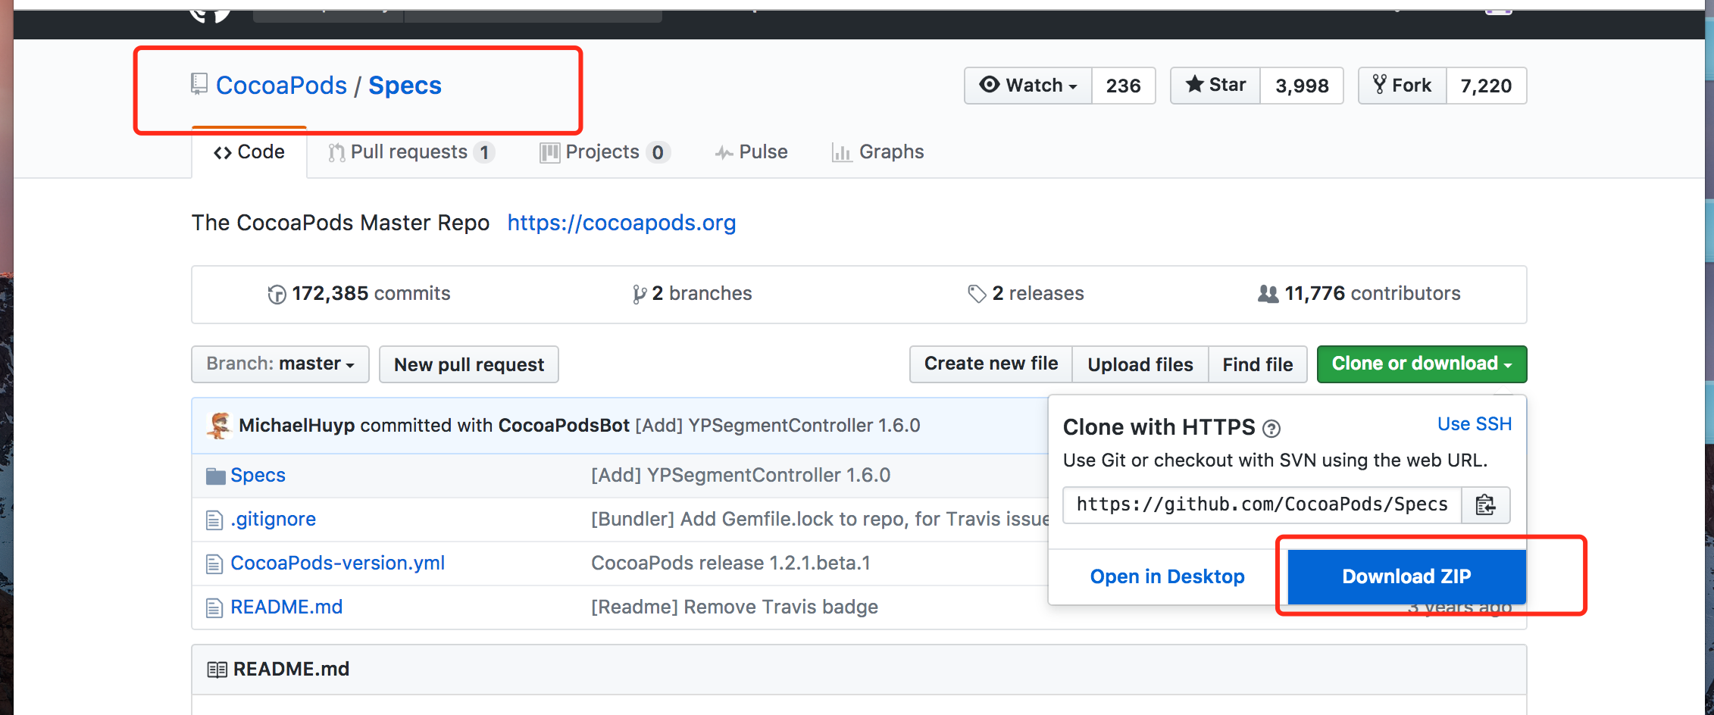Open the CocoaPodsBot profile link
This screenshot has height=715, width=1714.
coord(564,426)
